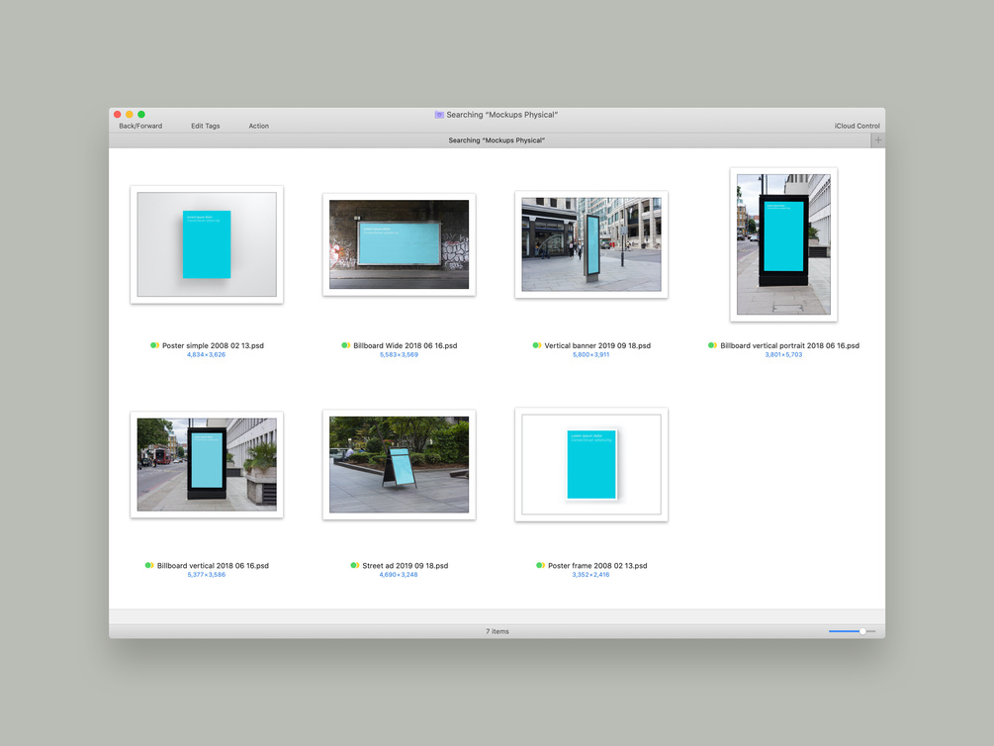994x746 pixels.
Task: Click tag dots beside Street ad file
Action: (x=355, y=566)
